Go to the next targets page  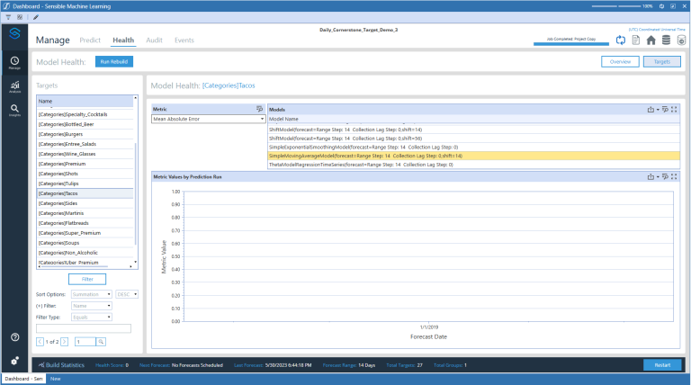click(x=65, y=342)
